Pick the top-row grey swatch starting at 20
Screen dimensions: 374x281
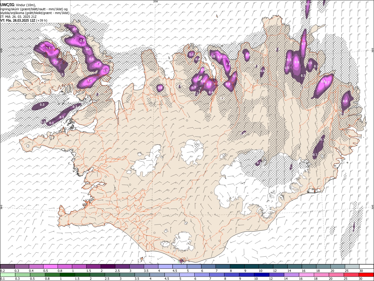coord(337,266)
